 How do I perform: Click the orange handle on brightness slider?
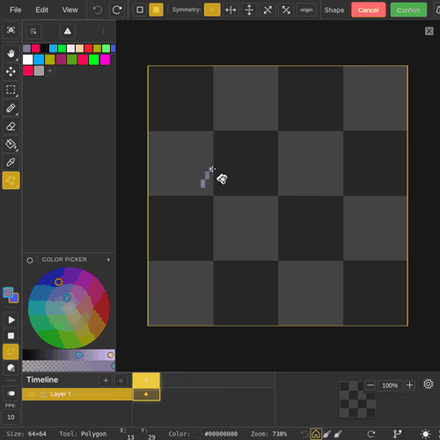coord(110,355)
